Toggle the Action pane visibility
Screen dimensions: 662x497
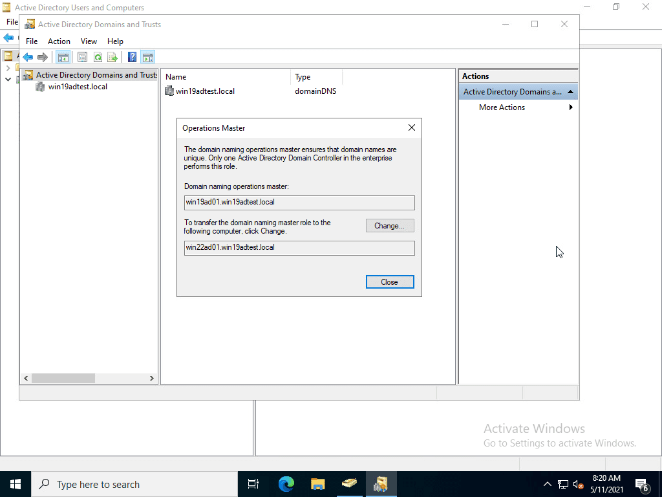[147, 57]
